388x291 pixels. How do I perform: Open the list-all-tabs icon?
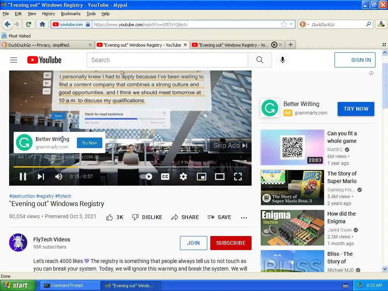point(384,45)
